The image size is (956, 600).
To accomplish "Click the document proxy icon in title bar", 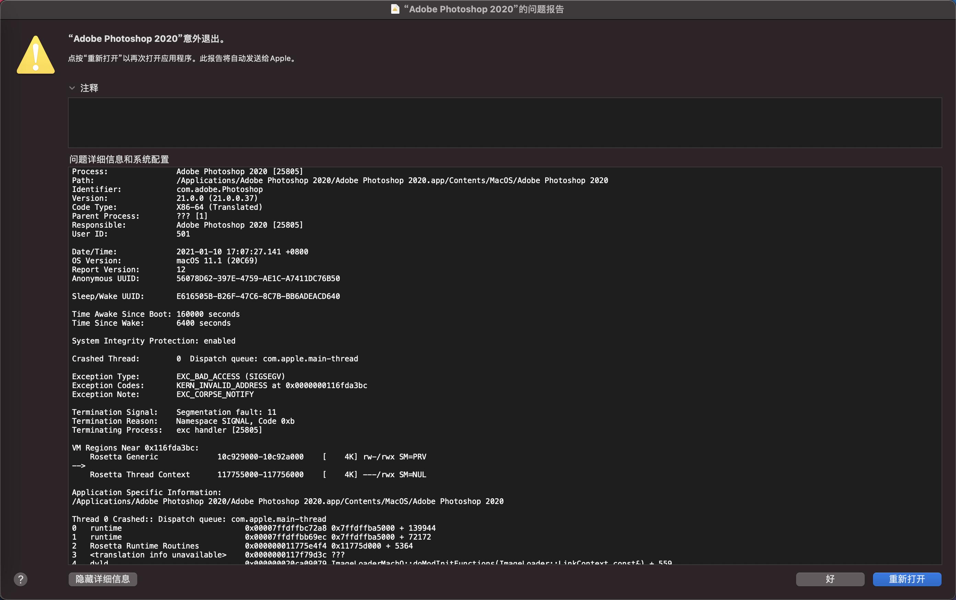I will [395, 9].
